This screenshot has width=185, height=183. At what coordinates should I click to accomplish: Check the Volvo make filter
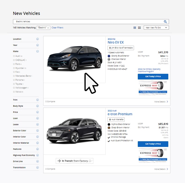pos(14,92)
